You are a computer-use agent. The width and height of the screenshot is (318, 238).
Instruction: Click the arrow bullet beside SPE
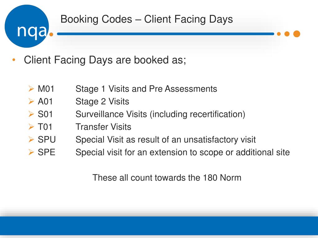pos(31,152)
